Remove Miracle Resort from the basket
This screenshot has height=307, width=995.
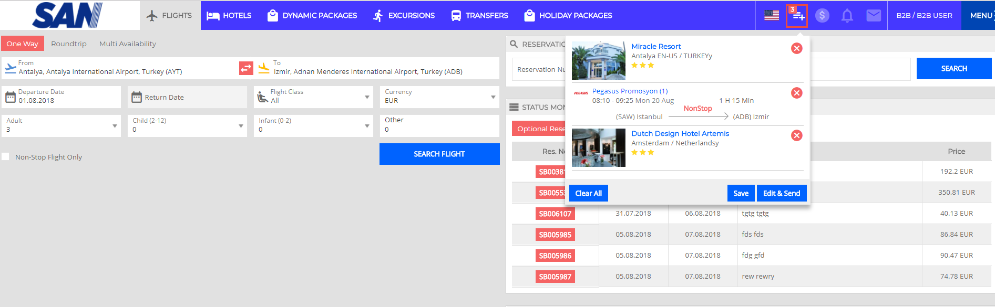[796, 48]
